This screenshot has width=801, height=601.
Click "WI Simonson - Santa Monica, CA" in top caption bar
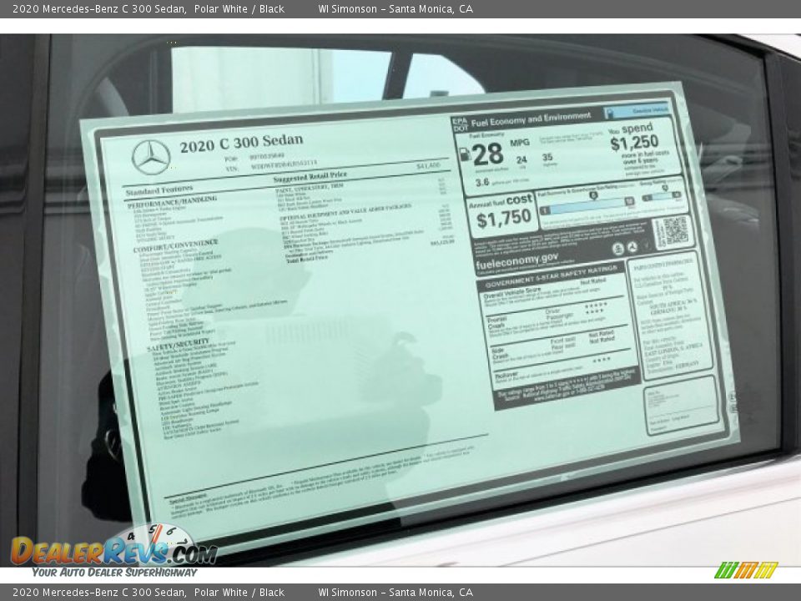395,8
